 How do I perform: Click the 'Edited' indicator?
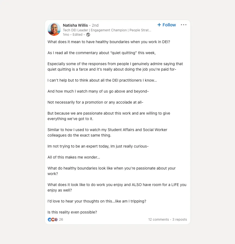(77, 35)
